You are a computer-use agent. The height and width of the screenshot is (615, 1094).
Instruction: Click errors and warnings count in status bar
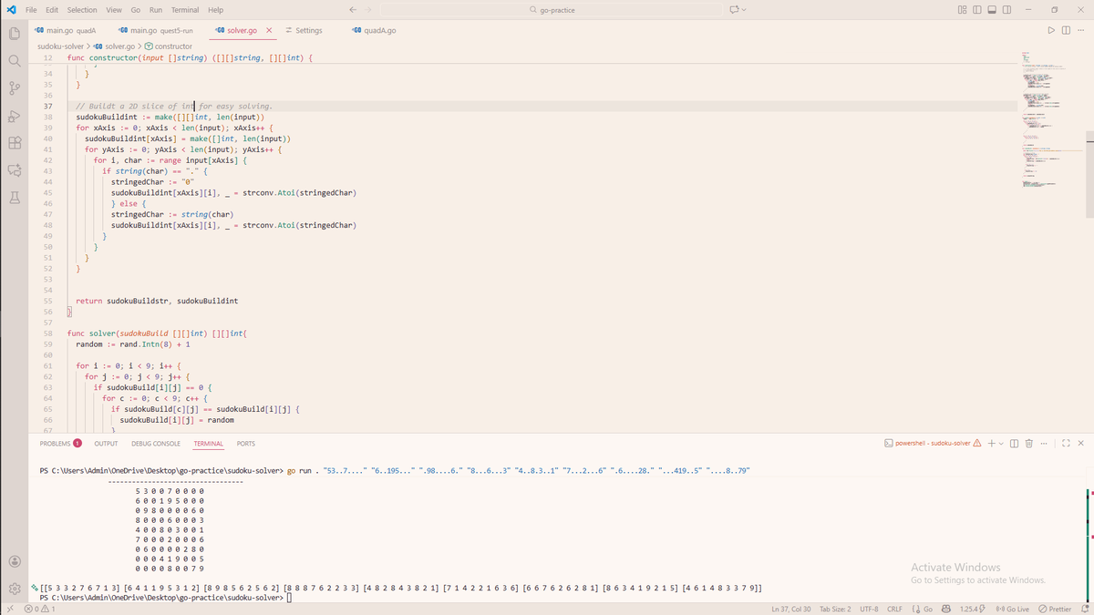tap(40, 609)
